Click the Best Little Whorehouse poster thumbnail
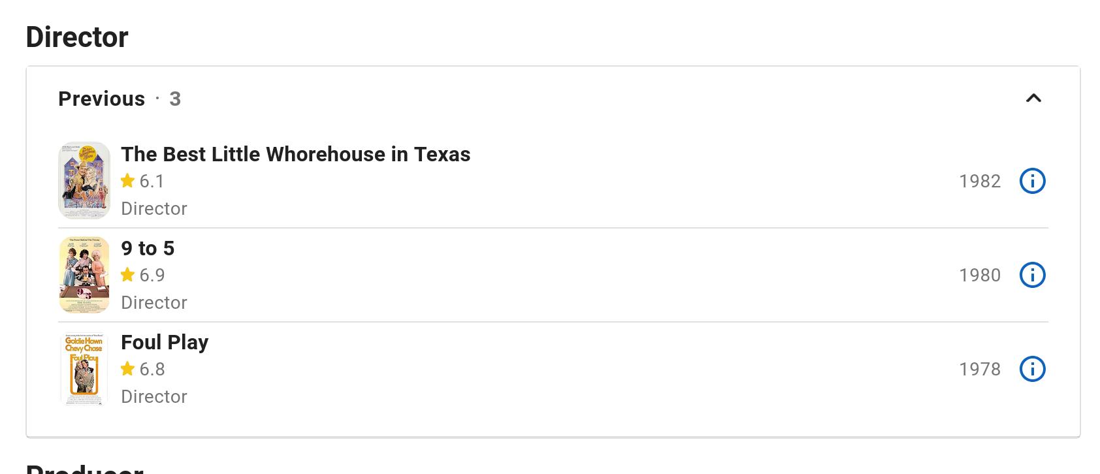Viewport: 1100px width, 474px height. (84, 180)
